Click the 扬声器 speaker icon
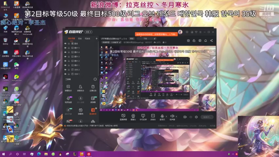 [x=172, y=117]
